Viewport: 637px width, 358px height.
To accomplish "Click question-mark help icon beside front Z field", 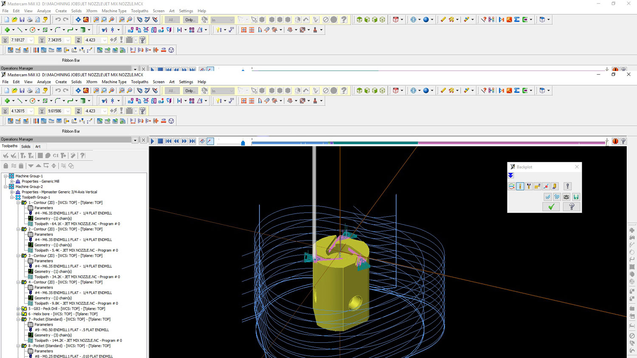I will [143, 111].
